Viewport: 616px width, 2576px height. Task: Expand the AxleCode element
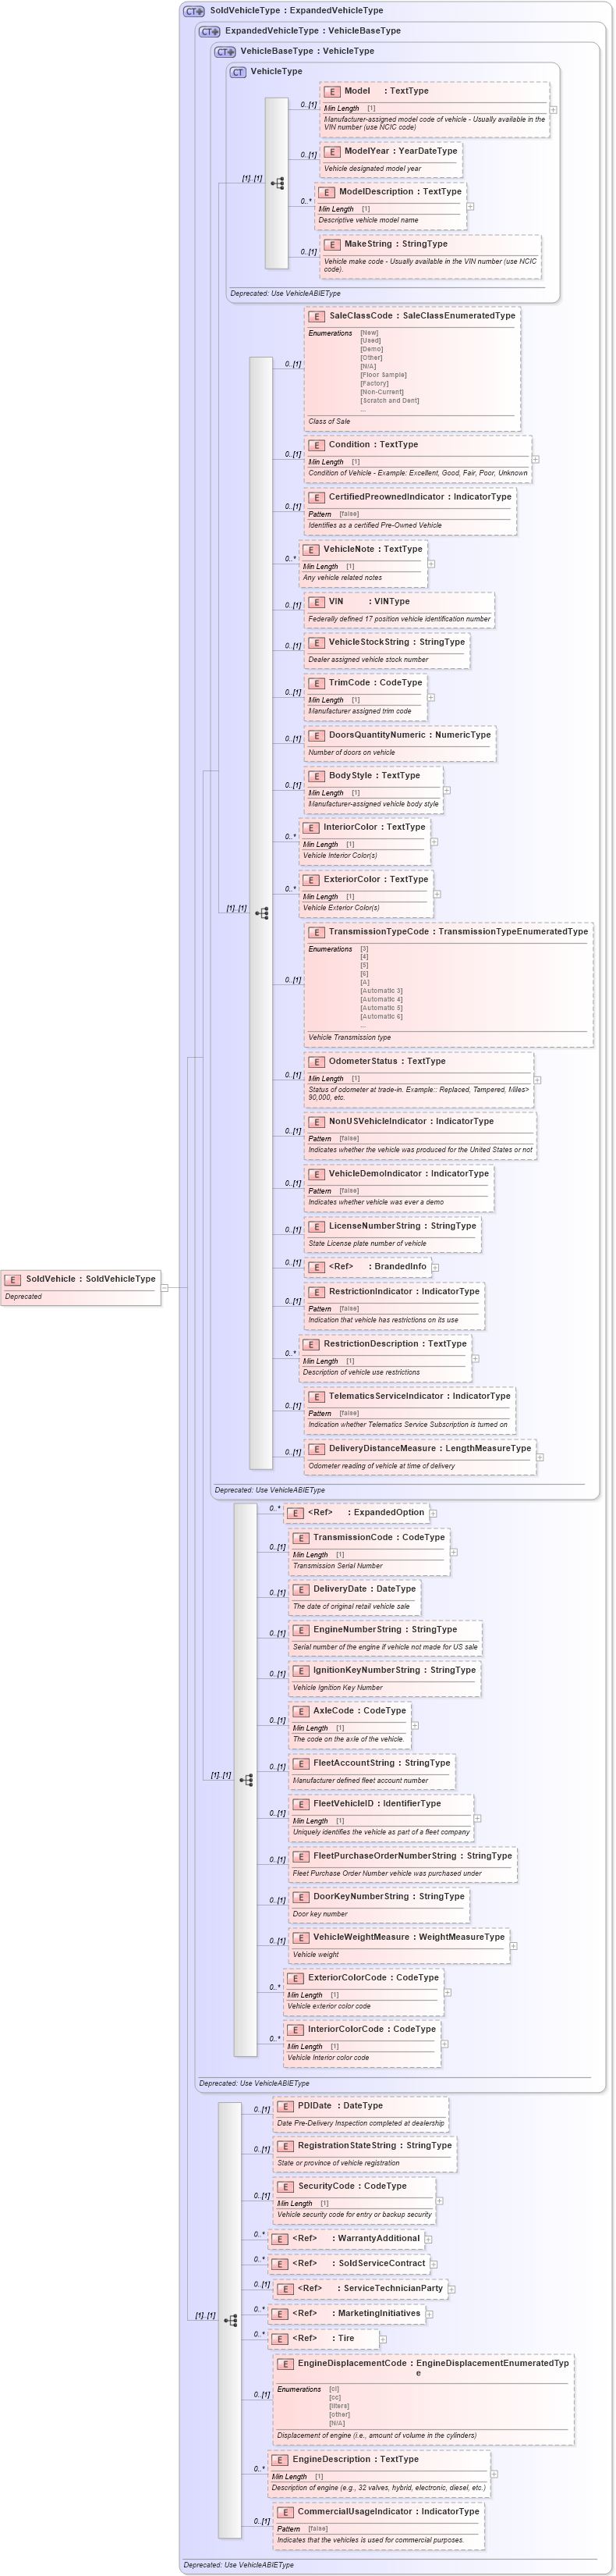(416, 1725)
